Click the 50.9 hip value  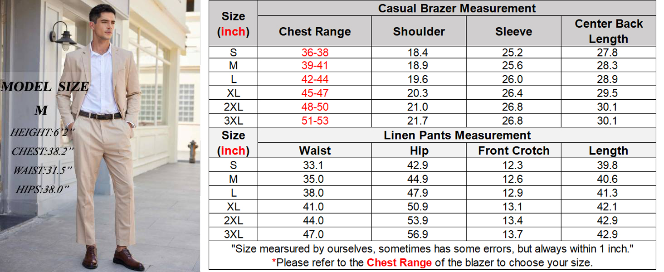point(418,207)
